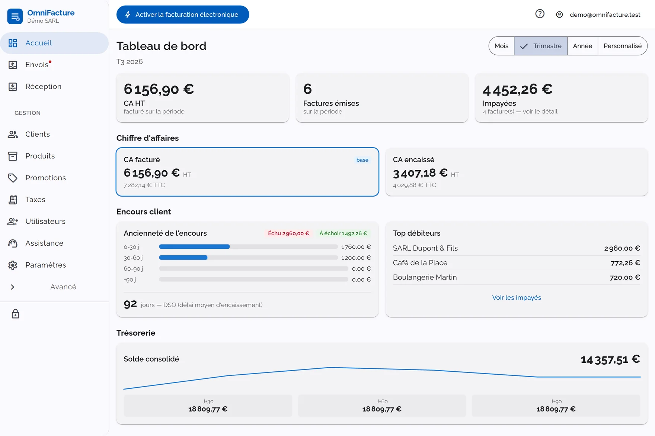The image size is (655, 436).
Task: Open Voir les impayés link
Action: click(x=517, y=297)
